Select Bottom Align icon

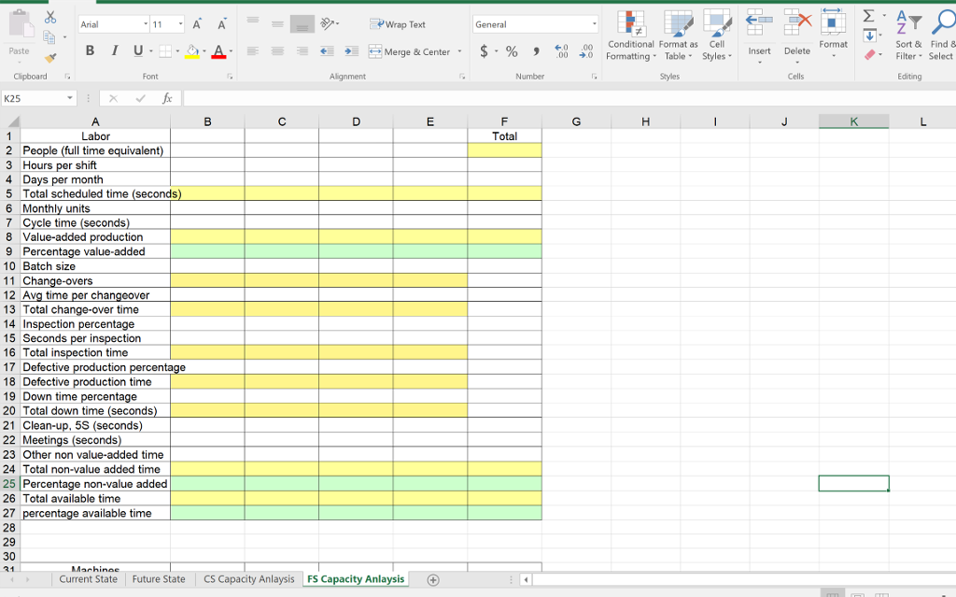pyautogui.click(x=302, y=23)
